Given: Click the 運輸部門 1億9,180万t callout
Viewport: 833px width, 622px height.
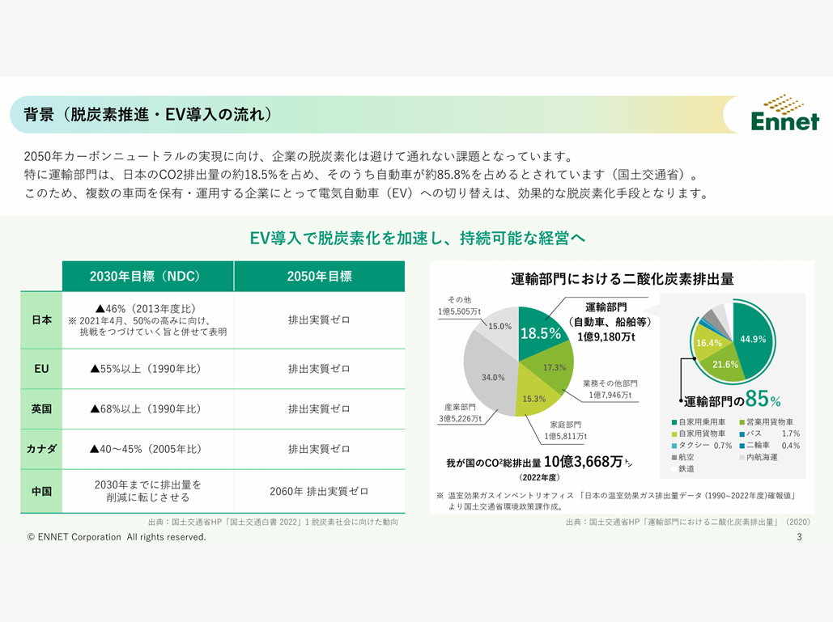Looking at the screenshot, I should point(608,322).
